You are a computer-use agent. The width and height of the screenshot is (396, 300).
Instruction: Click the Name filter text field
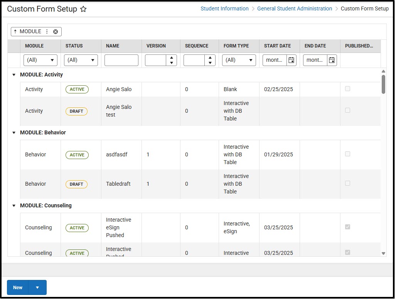[121, 60]
